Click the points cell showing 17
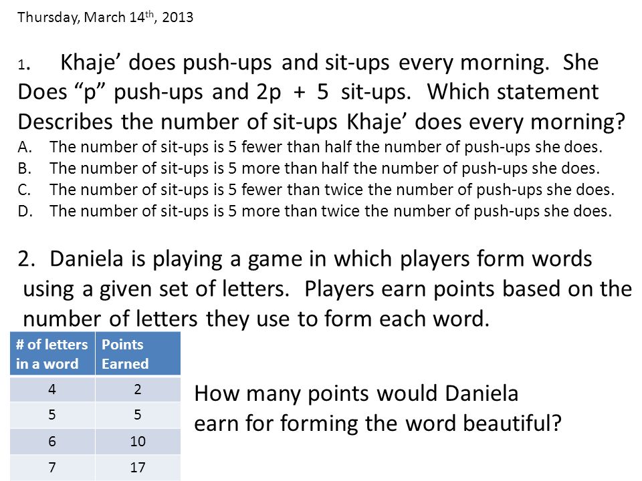Screen dimensions: 642x481 138,468
